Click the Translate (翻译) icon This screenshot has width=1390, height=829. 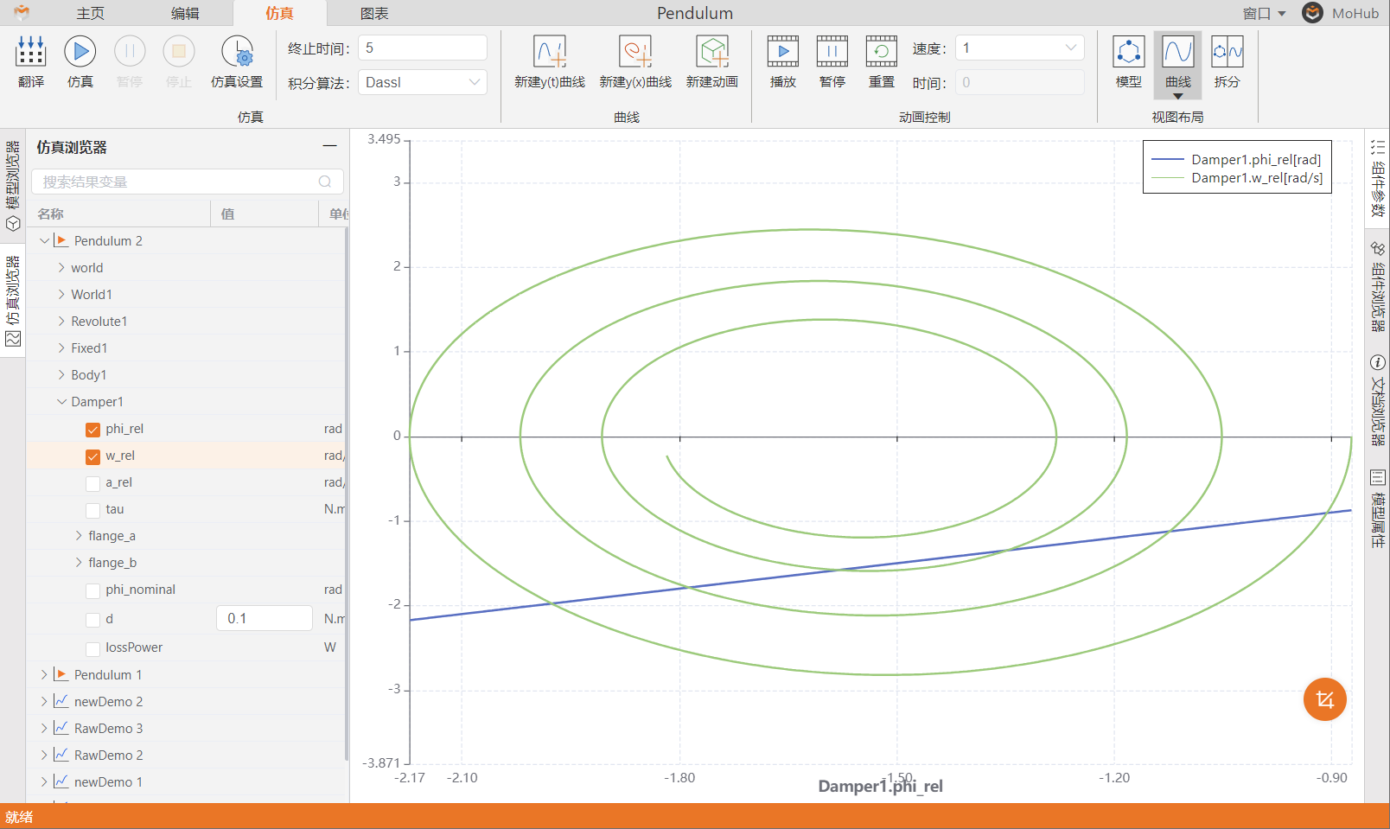pyautogui.click(x=30, y=52)
